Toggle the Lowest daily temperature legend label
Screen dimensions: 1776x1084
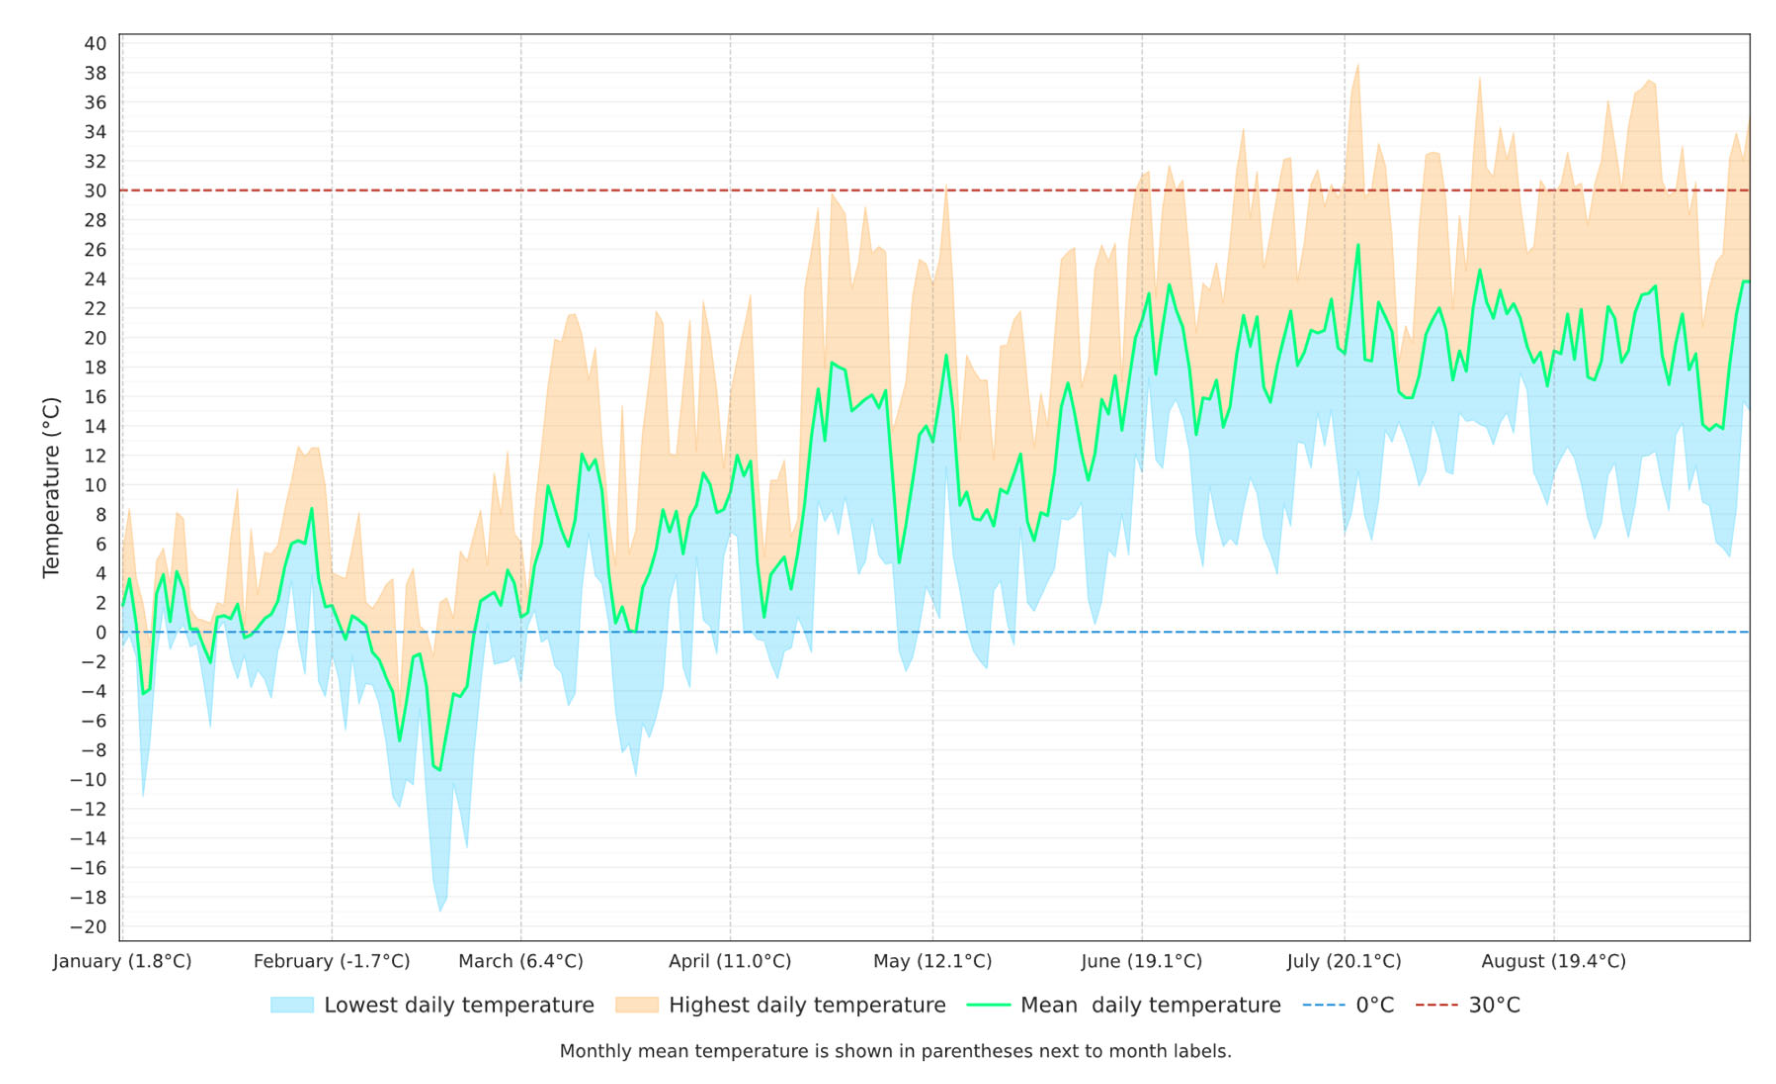point(459,1005)
